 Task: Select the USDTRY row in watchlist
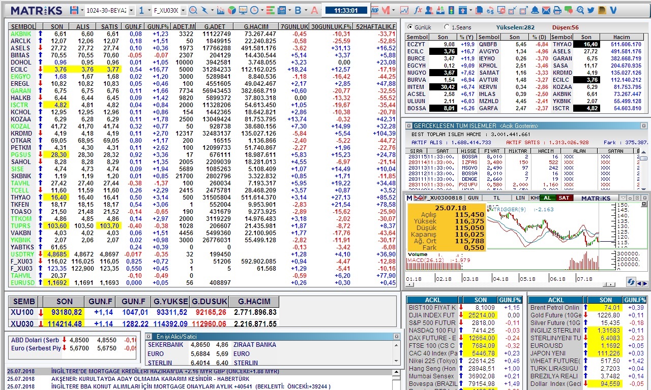[202, 254]
